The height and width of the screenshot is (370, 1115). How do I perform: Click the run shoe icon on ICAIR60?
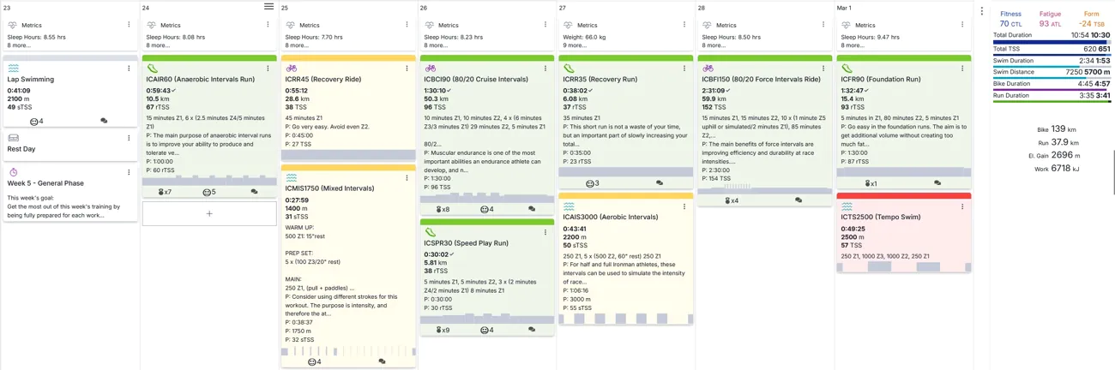tap(153, 69)
